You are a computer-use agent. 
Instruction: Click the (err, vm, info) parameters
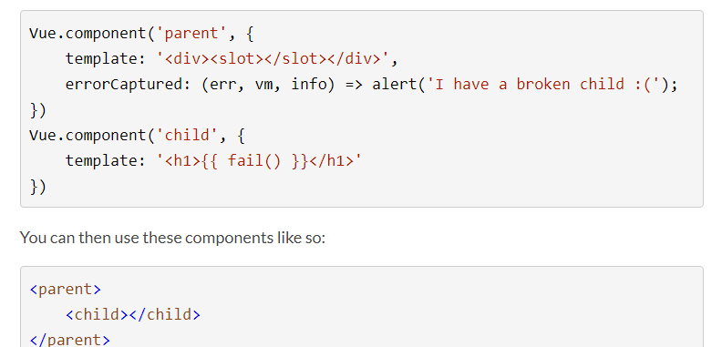(268, 84)
